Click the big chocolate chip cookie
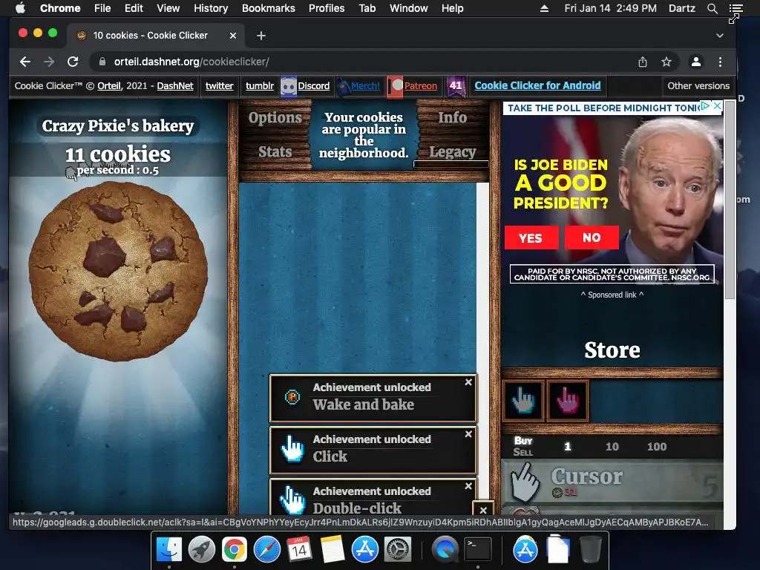 [118, 272]
